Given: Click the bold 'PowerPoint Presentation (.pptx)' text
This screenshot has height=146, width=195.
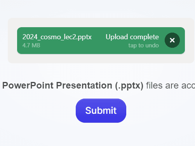Looking at the screenshot, I should point(73,85).
